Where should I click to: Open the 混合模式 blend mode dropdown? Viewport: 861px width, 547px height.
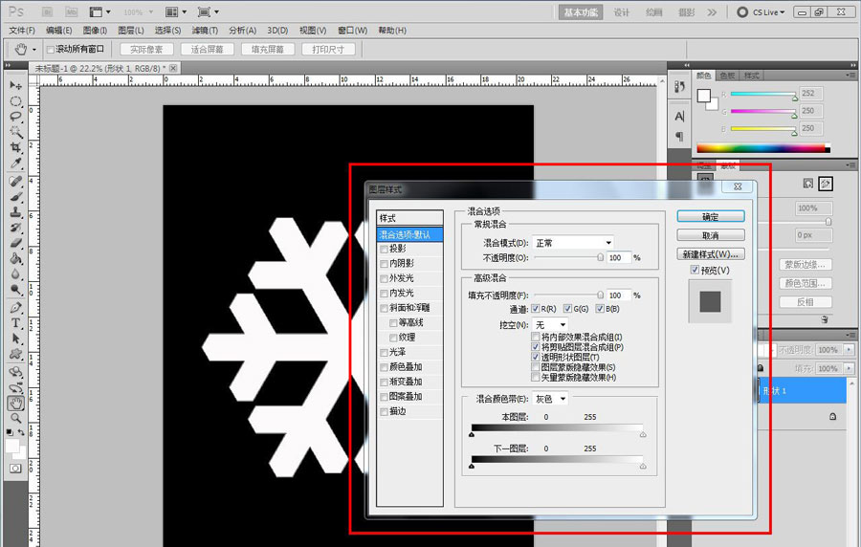pos(573,243)
